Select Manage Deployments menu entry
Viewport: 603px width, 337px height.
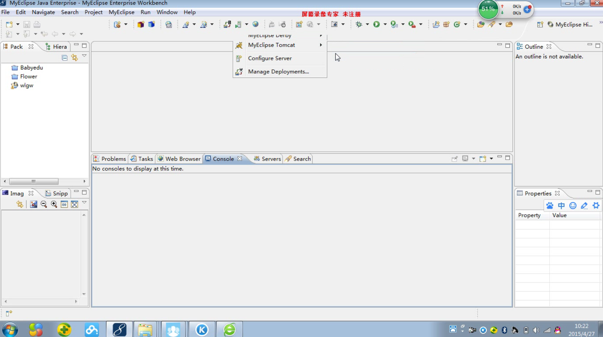[x=280, y=72]
